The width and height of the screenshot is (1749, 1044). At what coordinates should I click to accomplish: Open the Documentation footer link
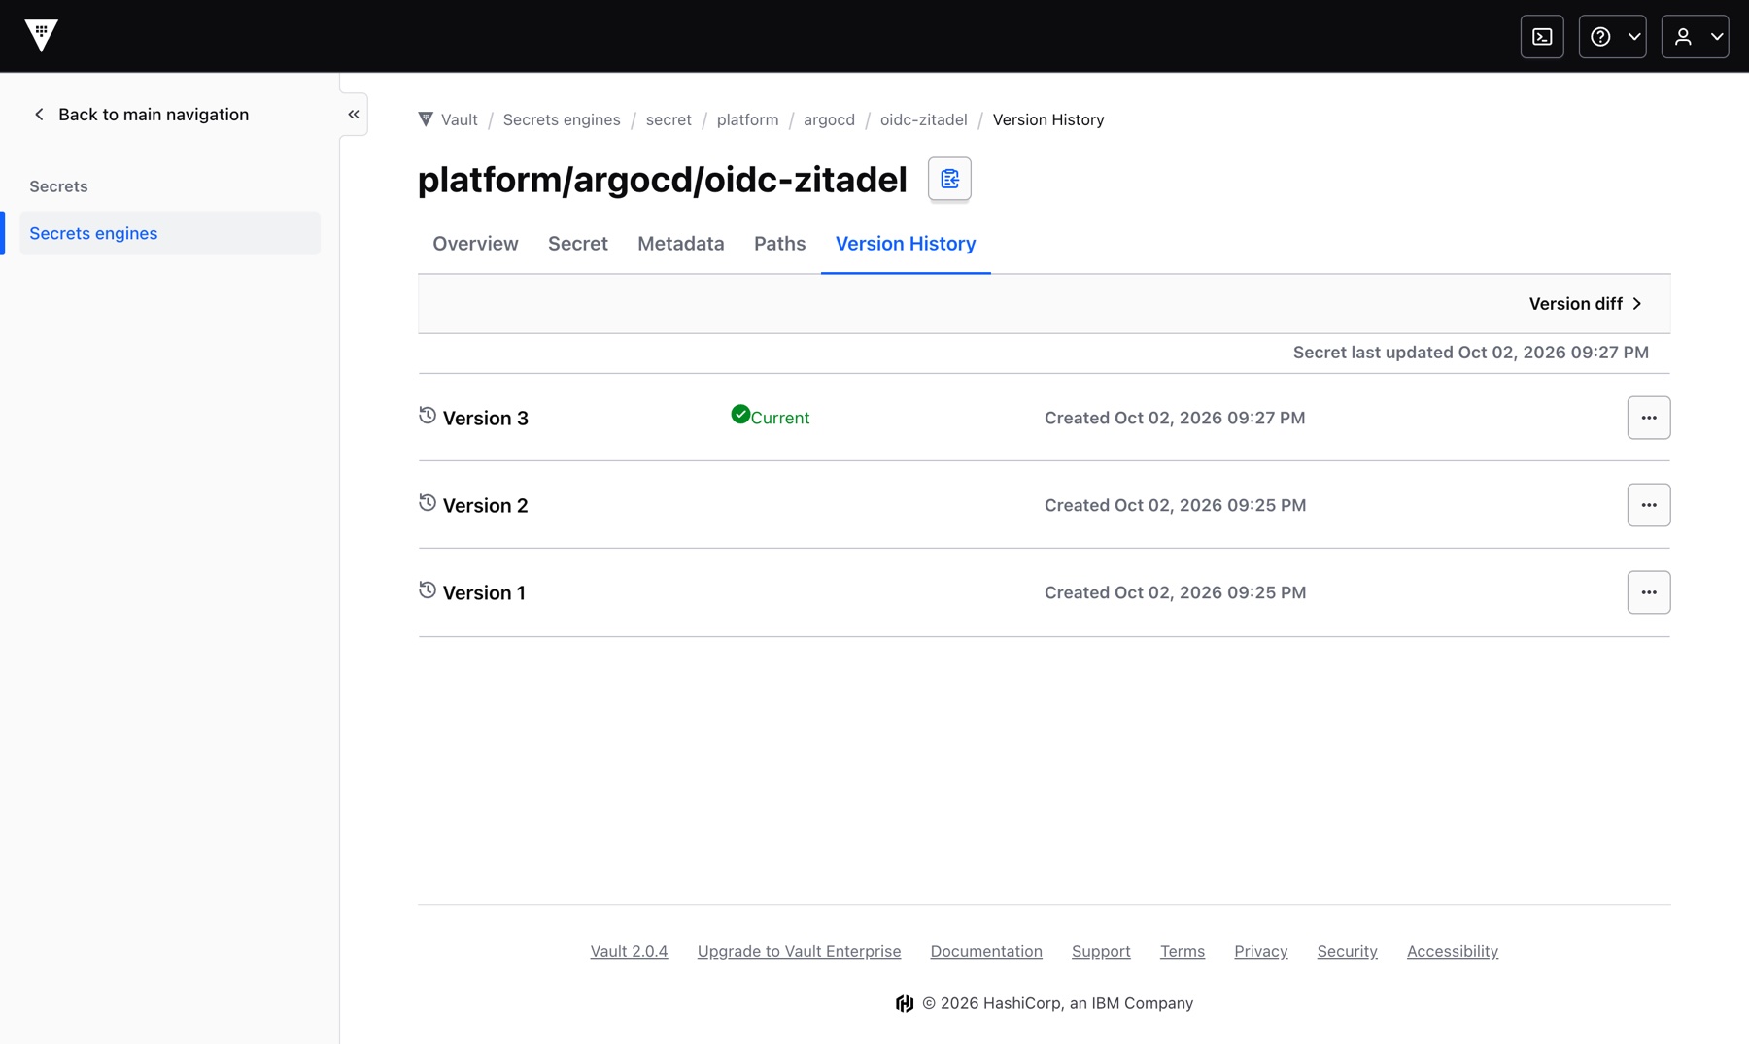click(986, 951)
